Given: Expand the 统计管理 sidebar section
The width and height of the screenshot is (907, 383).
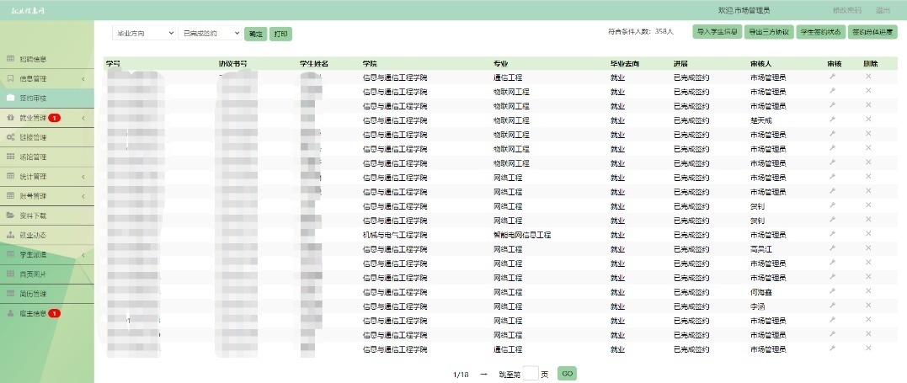Looking at the screenshot, I should (x=47, y=177).
